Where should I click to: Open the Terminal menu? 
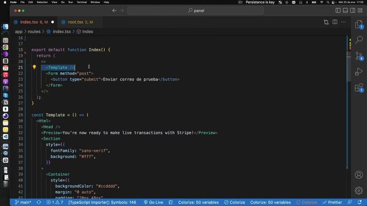[x=81, y=2]
